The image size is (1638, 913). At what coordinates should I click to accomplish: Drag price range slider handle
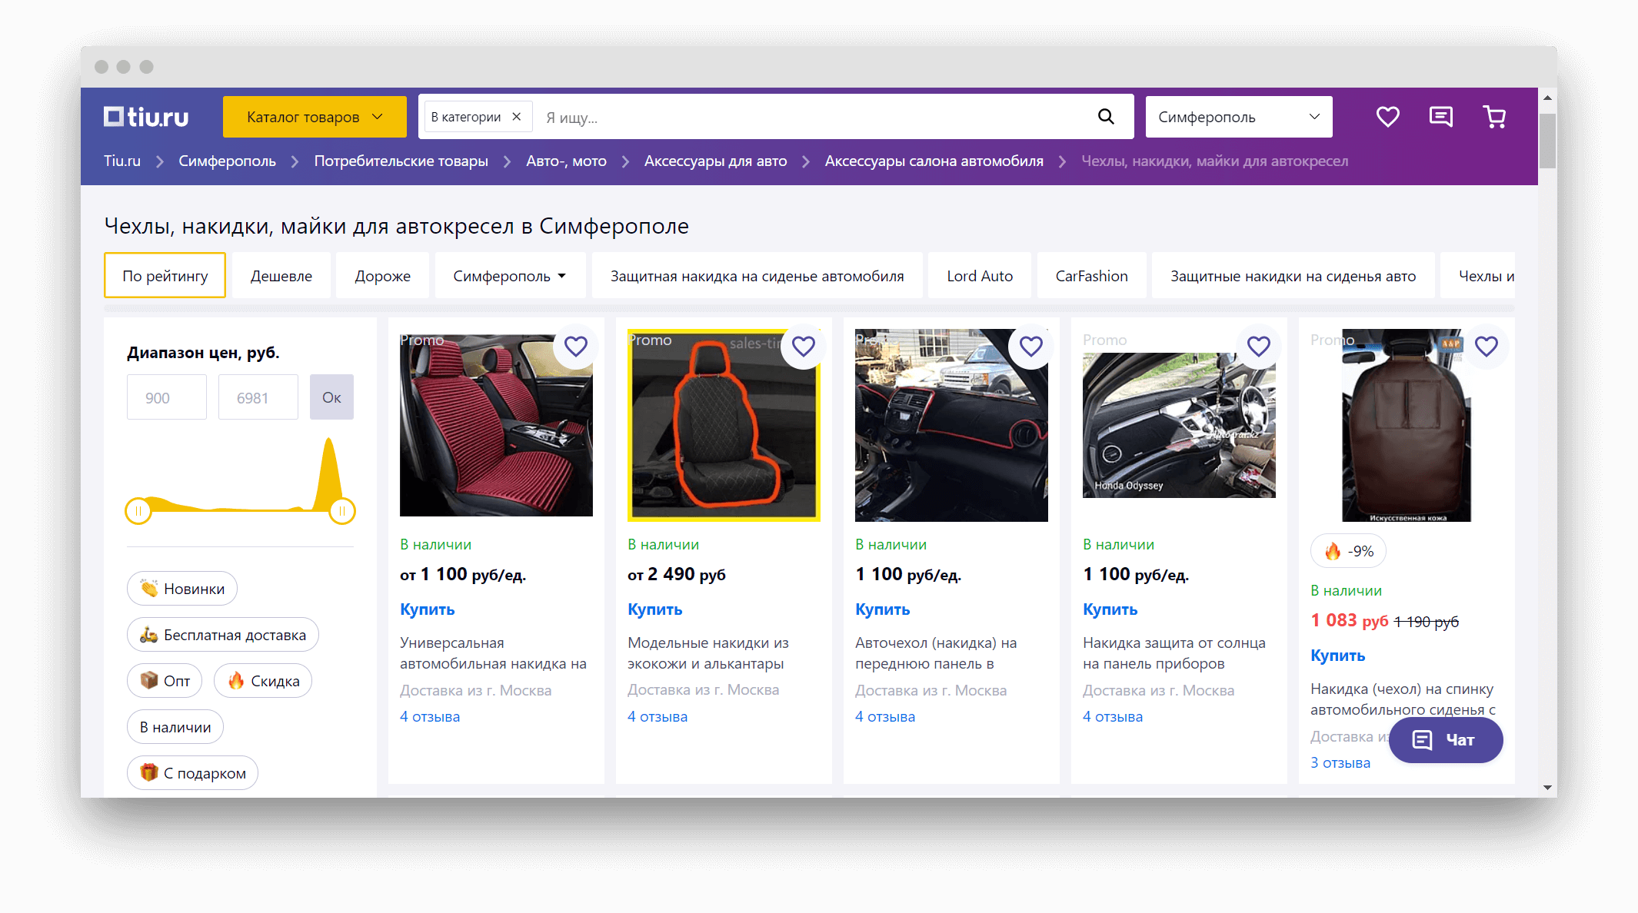click(x=135, y=507)
